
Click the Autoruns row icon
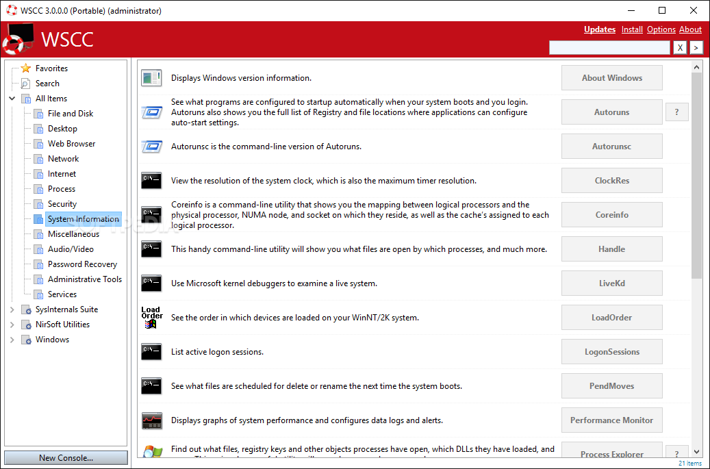[151, 112]
